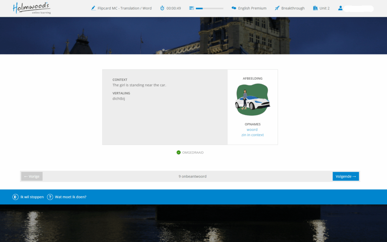Screen dimensions: 387x242
Task: Click the AFBEELDING heading
Action: (x=253, y=78)
